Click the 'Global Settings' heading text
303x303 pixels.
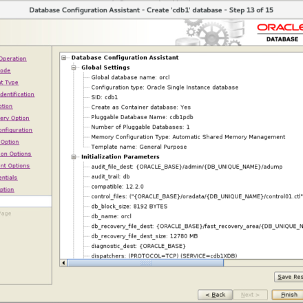click(x=105, y=67)
